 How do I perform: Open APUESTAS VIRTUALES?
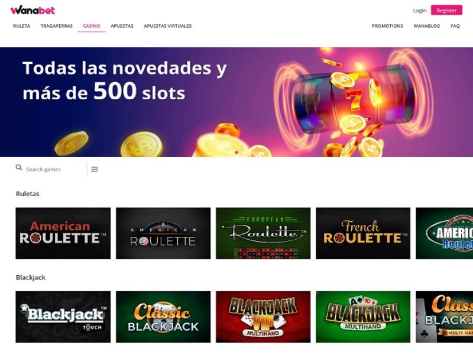click(168, 26)
